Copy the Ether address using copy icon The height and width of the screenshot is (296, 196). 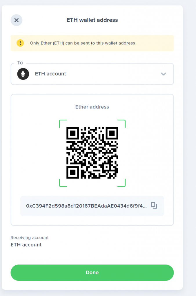click(154, 206)
